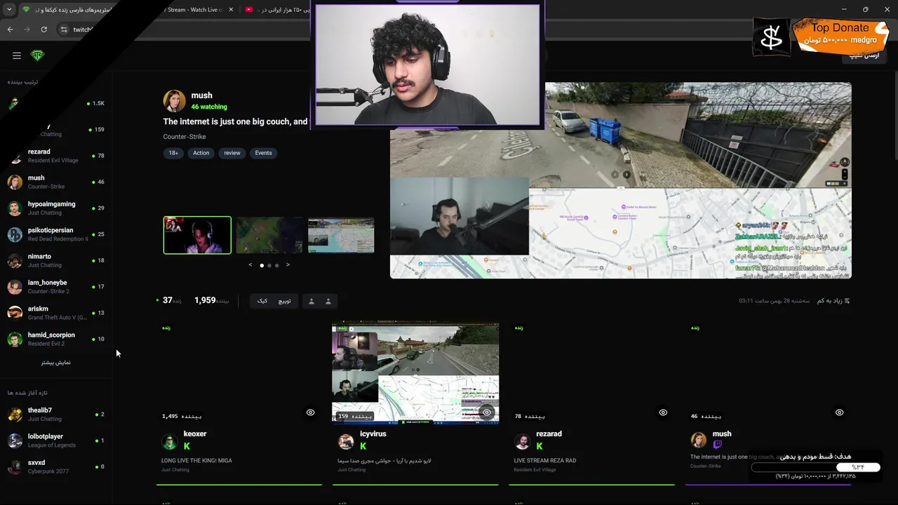Open the hamburger menu icon
Screen dimensions: 898x505
(17, 55)
